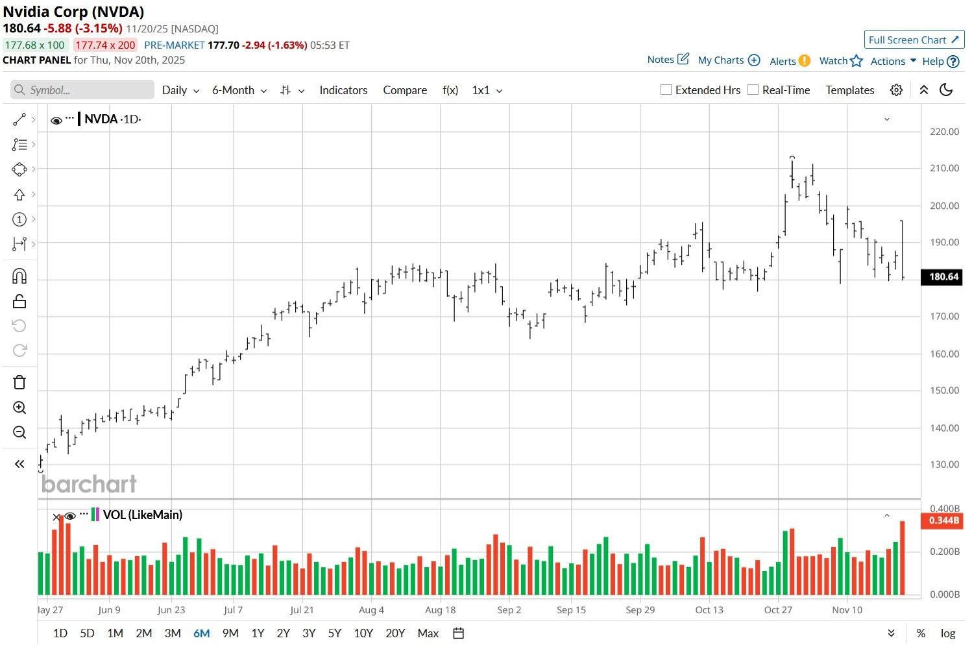The height and width of the screenshot is (647, 972).
Task: Collapse the NVDA main chart pane
Action: point(887,119)
